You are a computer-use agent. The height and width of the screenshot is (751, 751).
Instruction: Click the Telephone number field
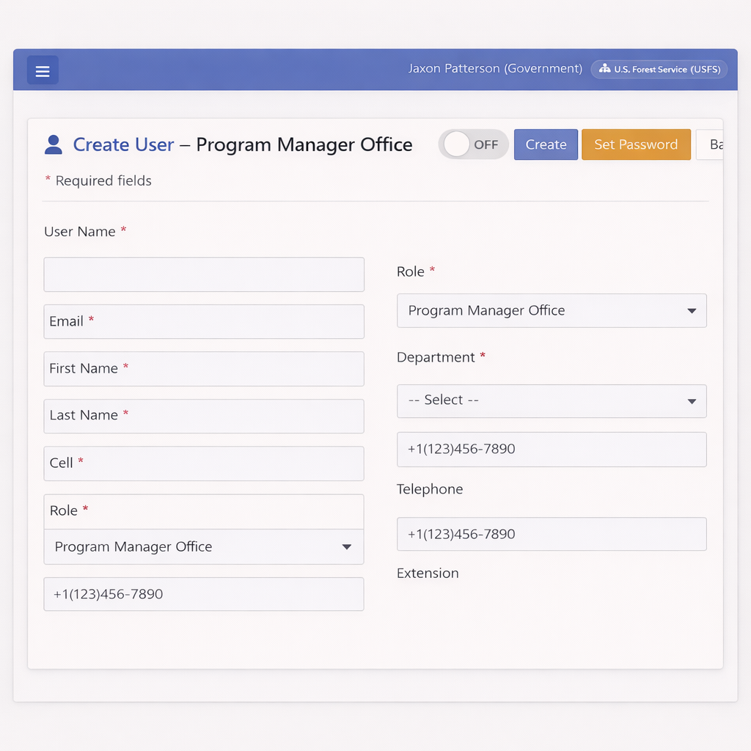tap(552, 534)
